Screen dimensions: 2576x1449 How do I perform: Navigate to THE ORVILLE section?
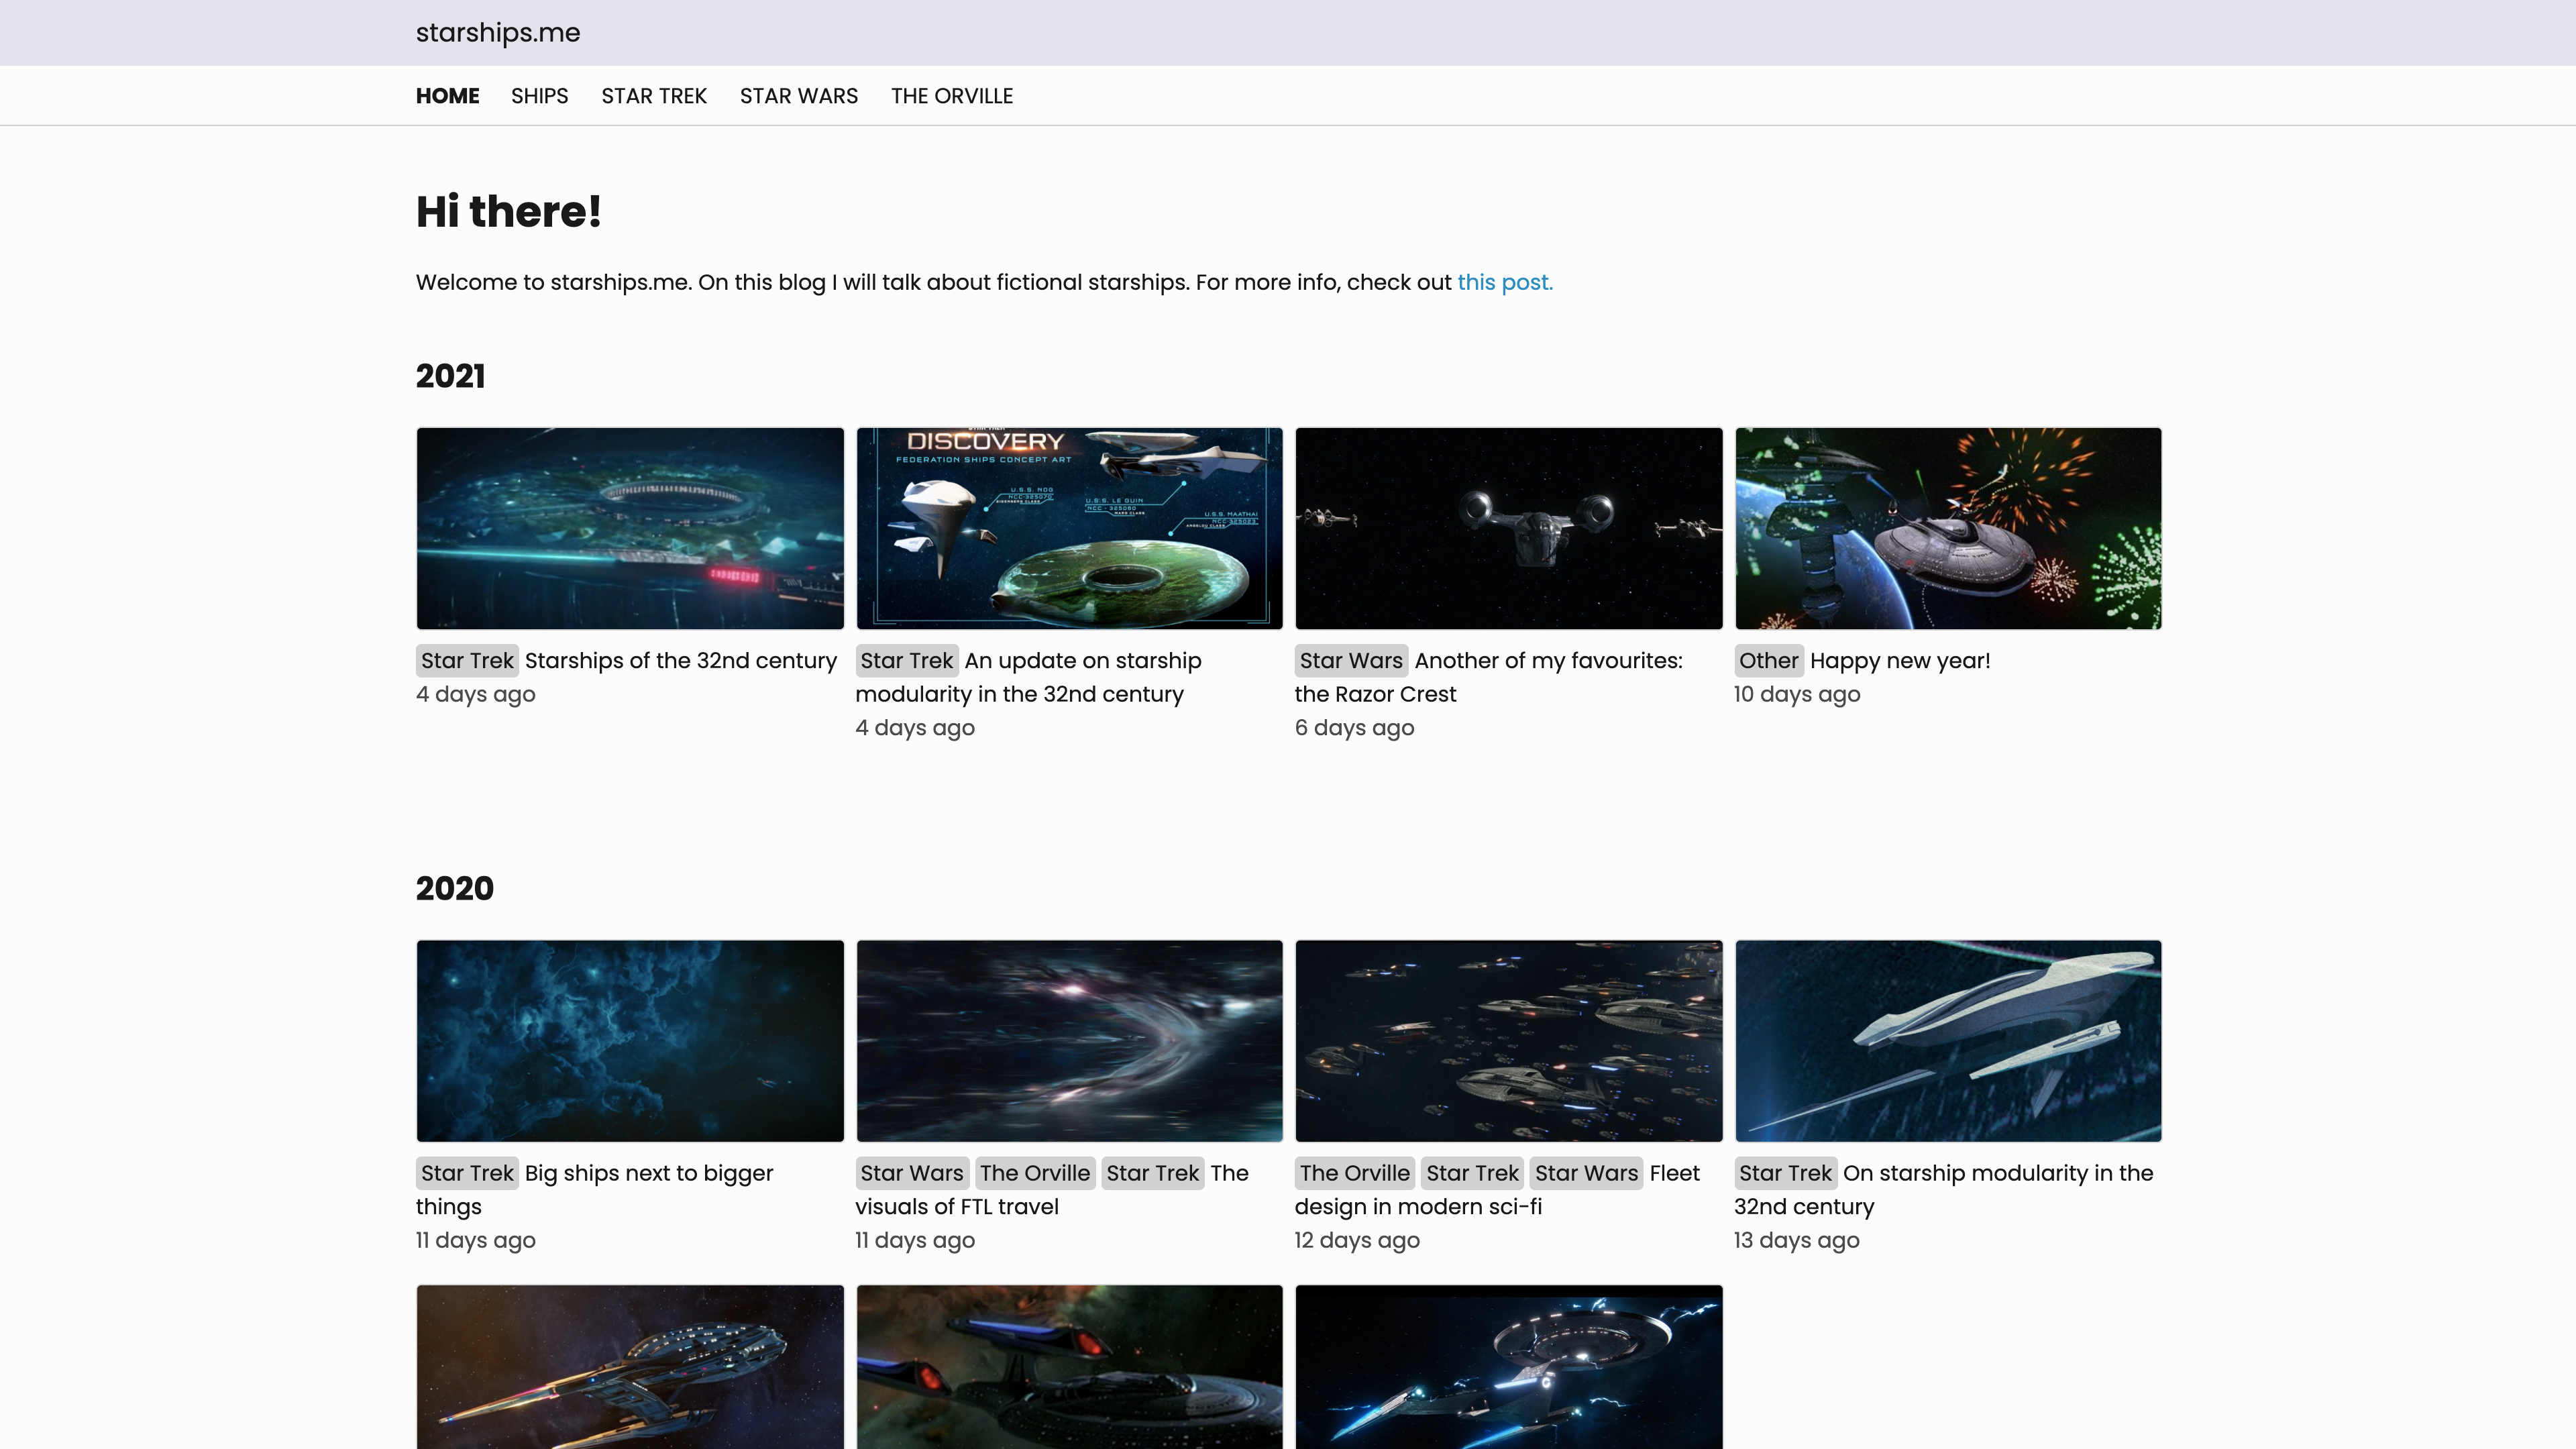951,96
